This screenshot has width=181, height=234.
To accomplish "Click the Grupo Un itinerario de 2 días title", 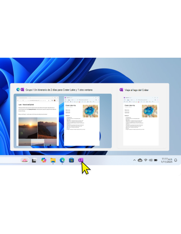I will (x=59, y=90).
